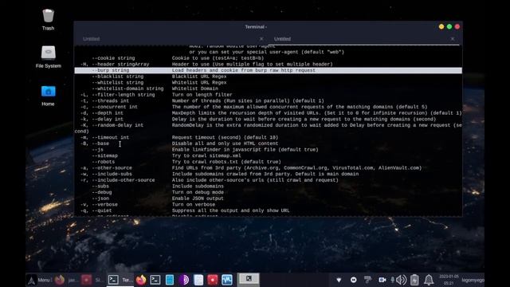Click the '--concurrent int' option text
This screenshot has width=510, height=287.
(115, 107)
